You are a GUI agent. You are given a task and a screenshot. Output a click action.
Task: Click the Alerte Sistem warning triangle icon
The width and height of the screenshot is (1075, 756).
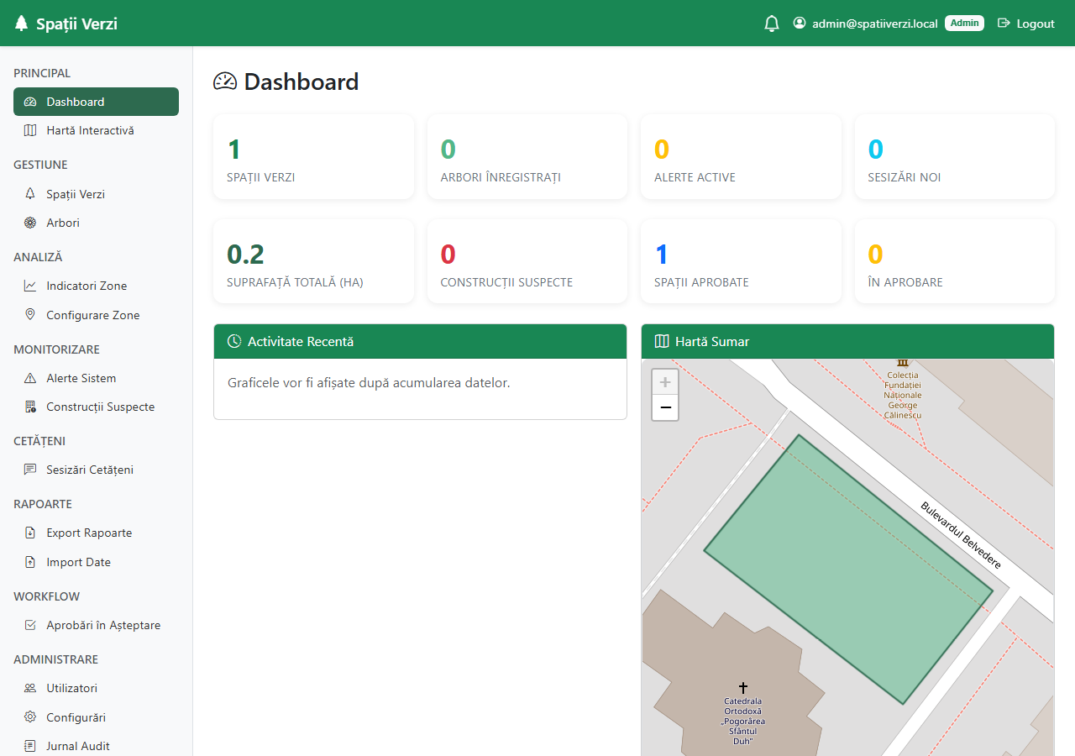30,378
